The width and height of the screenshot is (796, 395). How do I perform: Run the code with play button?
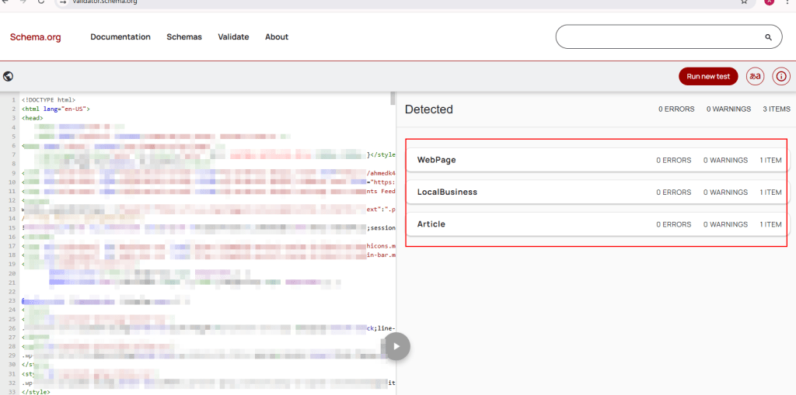[x=397, y=347]
